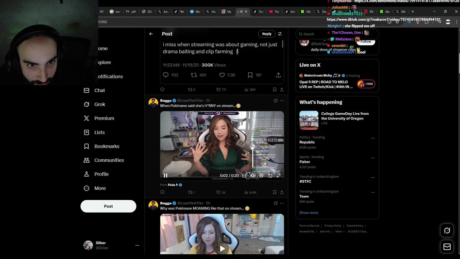Viewport: 460px width, 259px height.
Task: Open the 'From Fein' source link
Action: coord(171,185)
